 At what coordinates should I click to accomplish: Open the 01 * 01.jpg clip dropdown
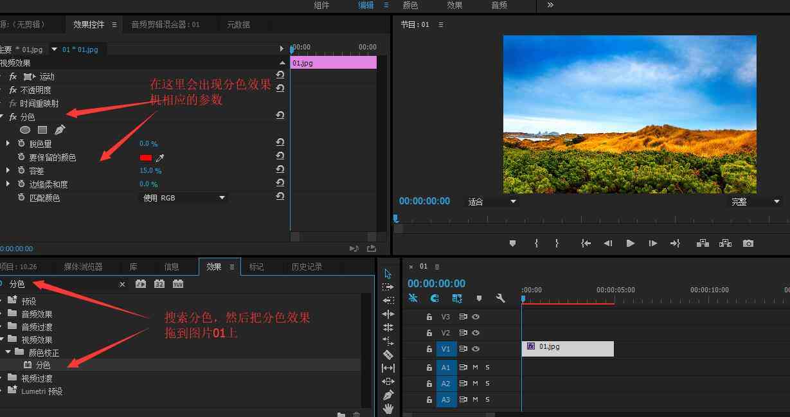[x=55, y=49]
